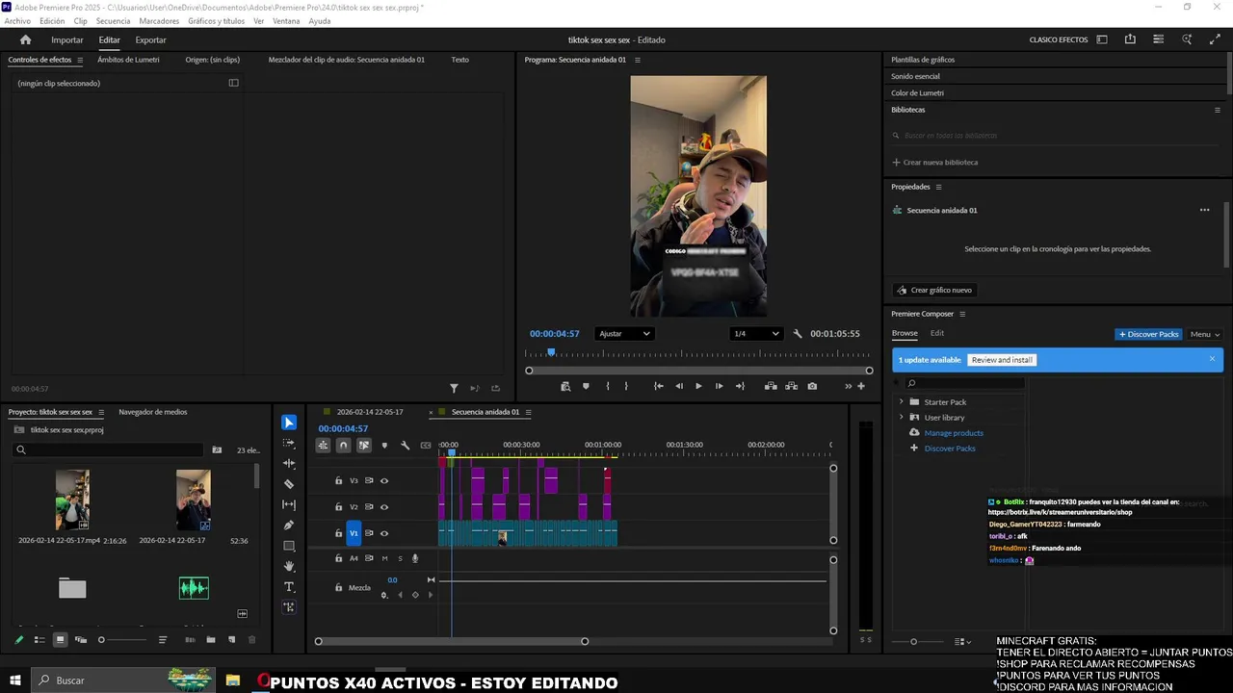1233x693 pixels.
Task: Open the Archivo menu
Action: click(x=17, y=20)
